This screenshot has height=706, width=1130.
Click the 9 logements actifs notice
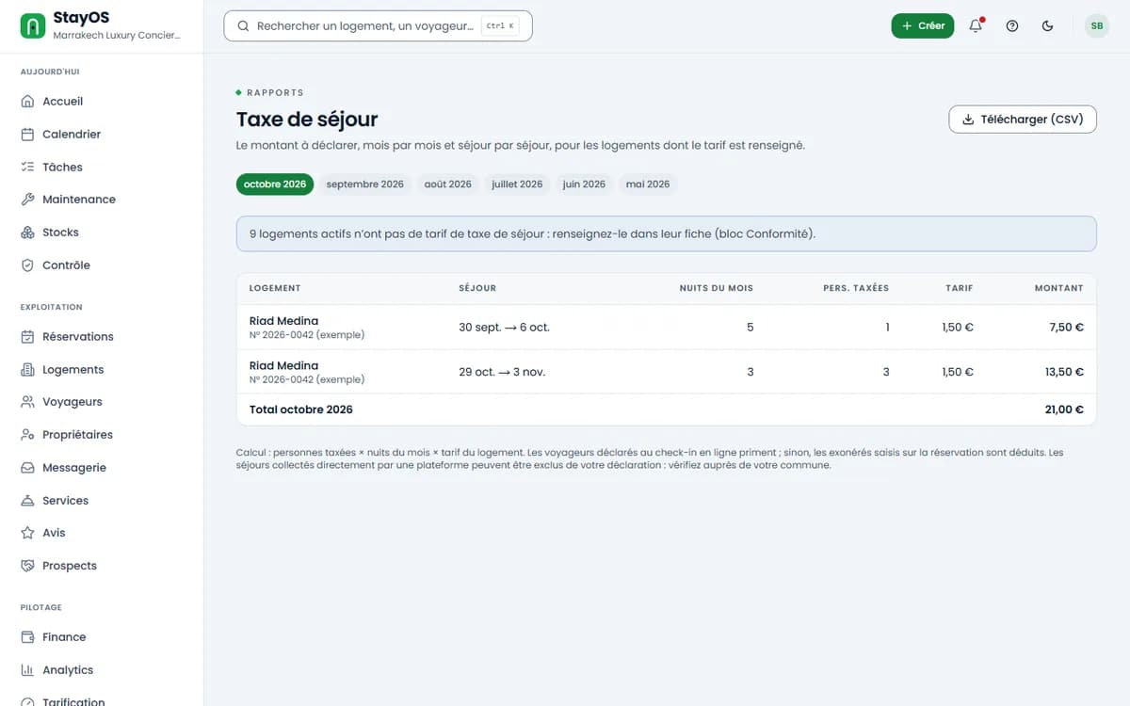pyautogui.click(x=667, y=233)
